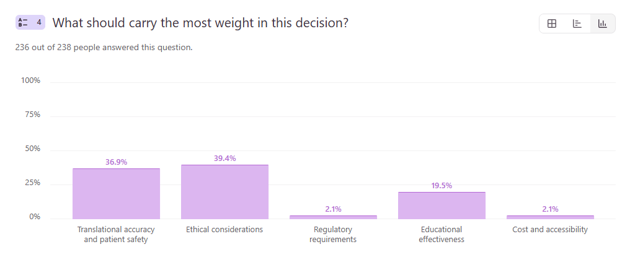Click the Translational accuracy and patient safety bar
Viewport: 630px width, 265px height.
pos(116,194)
